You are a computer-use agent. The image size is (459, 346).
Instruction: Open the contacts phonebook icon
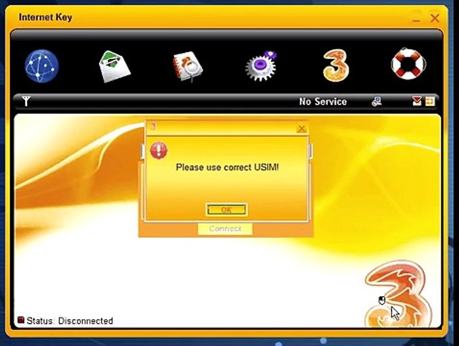pos(188,66)
